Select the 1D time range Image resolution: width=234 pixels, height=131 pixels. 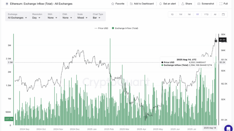(172, 14)
